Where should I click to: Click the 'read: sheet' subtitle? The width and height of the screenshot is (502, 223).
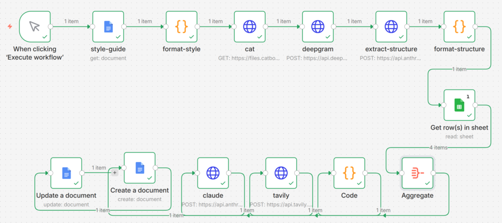tap(459, 136)
